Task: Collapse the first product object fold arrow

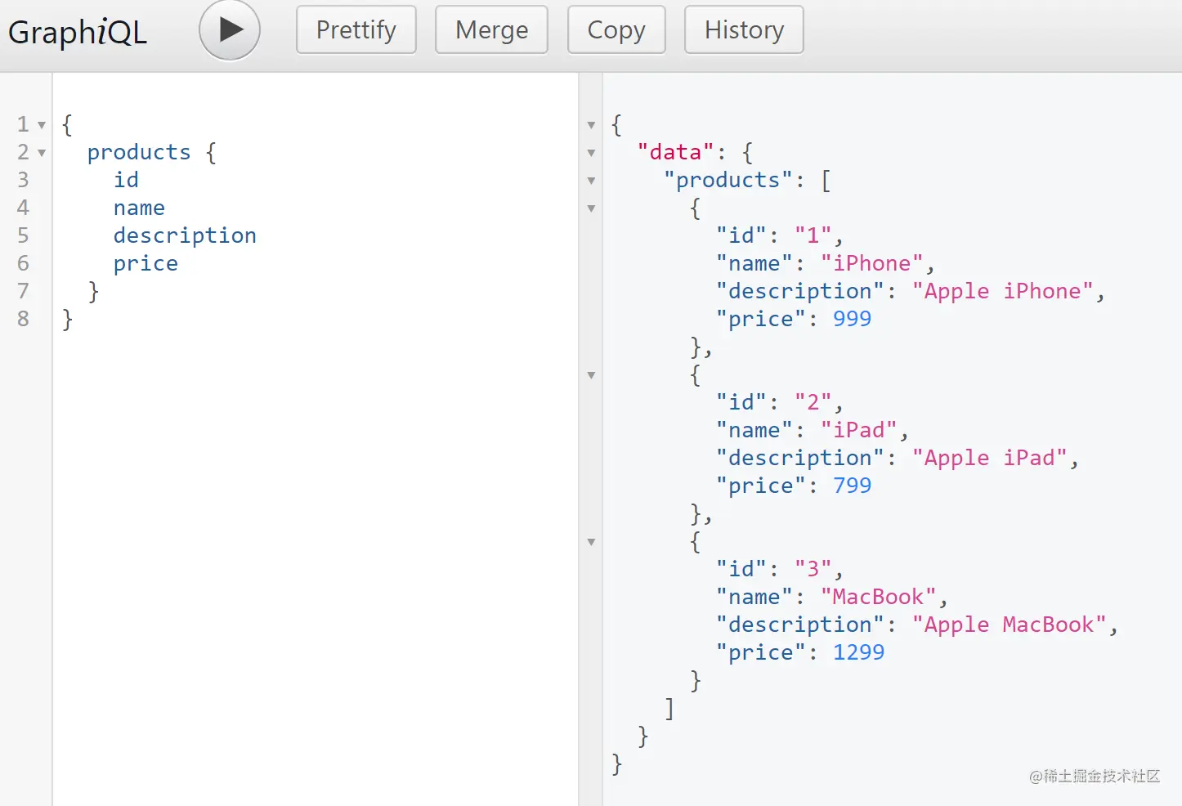Action: (591, 208)
